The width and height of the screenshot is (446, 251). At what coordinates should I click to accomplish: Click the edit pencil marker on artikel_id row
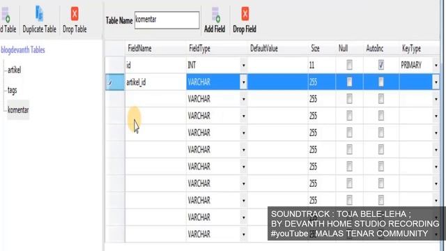[110, 82]
